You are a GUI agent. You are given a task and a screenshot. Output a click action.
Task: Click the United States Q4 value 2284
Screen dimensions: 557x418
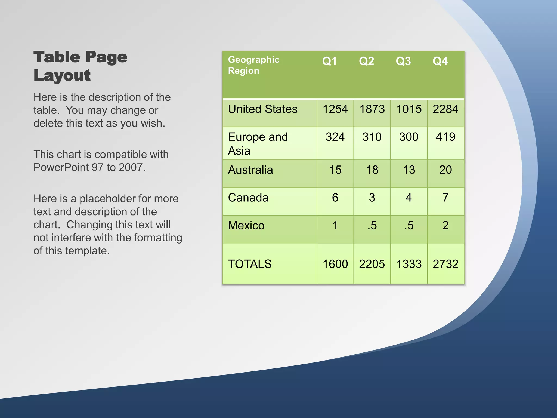[445, 109]
